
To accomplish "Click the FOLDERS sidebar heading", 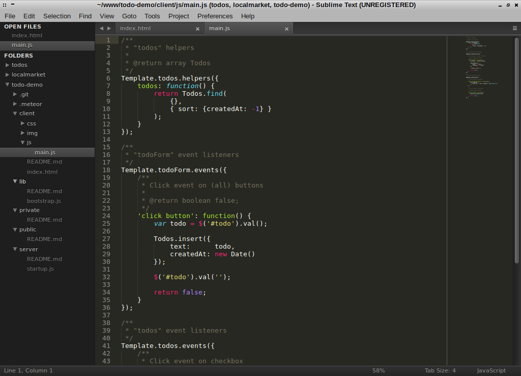I will pyautogui.click(x=19, y=56).
